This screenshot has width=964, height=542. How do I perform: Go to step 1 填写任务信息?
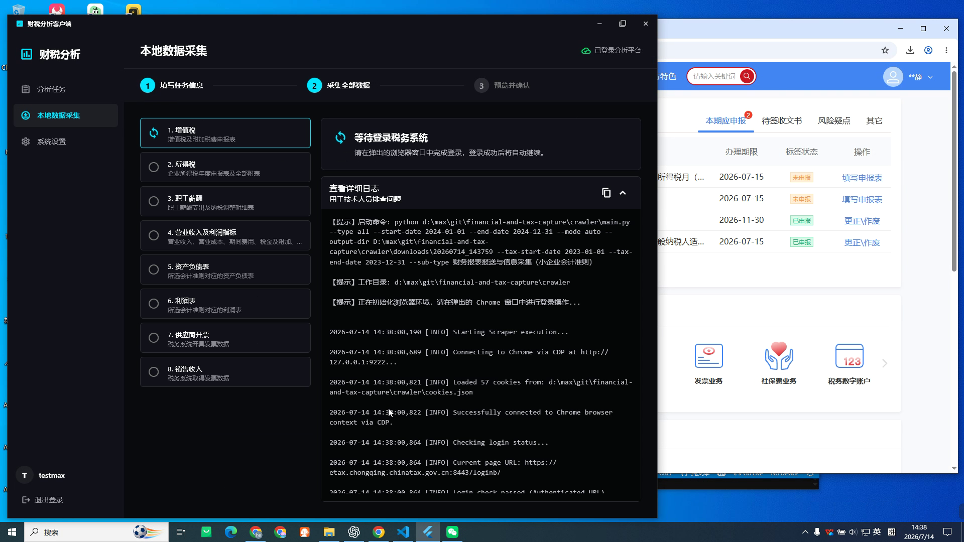pyautogui.click(x=172, y=85)
